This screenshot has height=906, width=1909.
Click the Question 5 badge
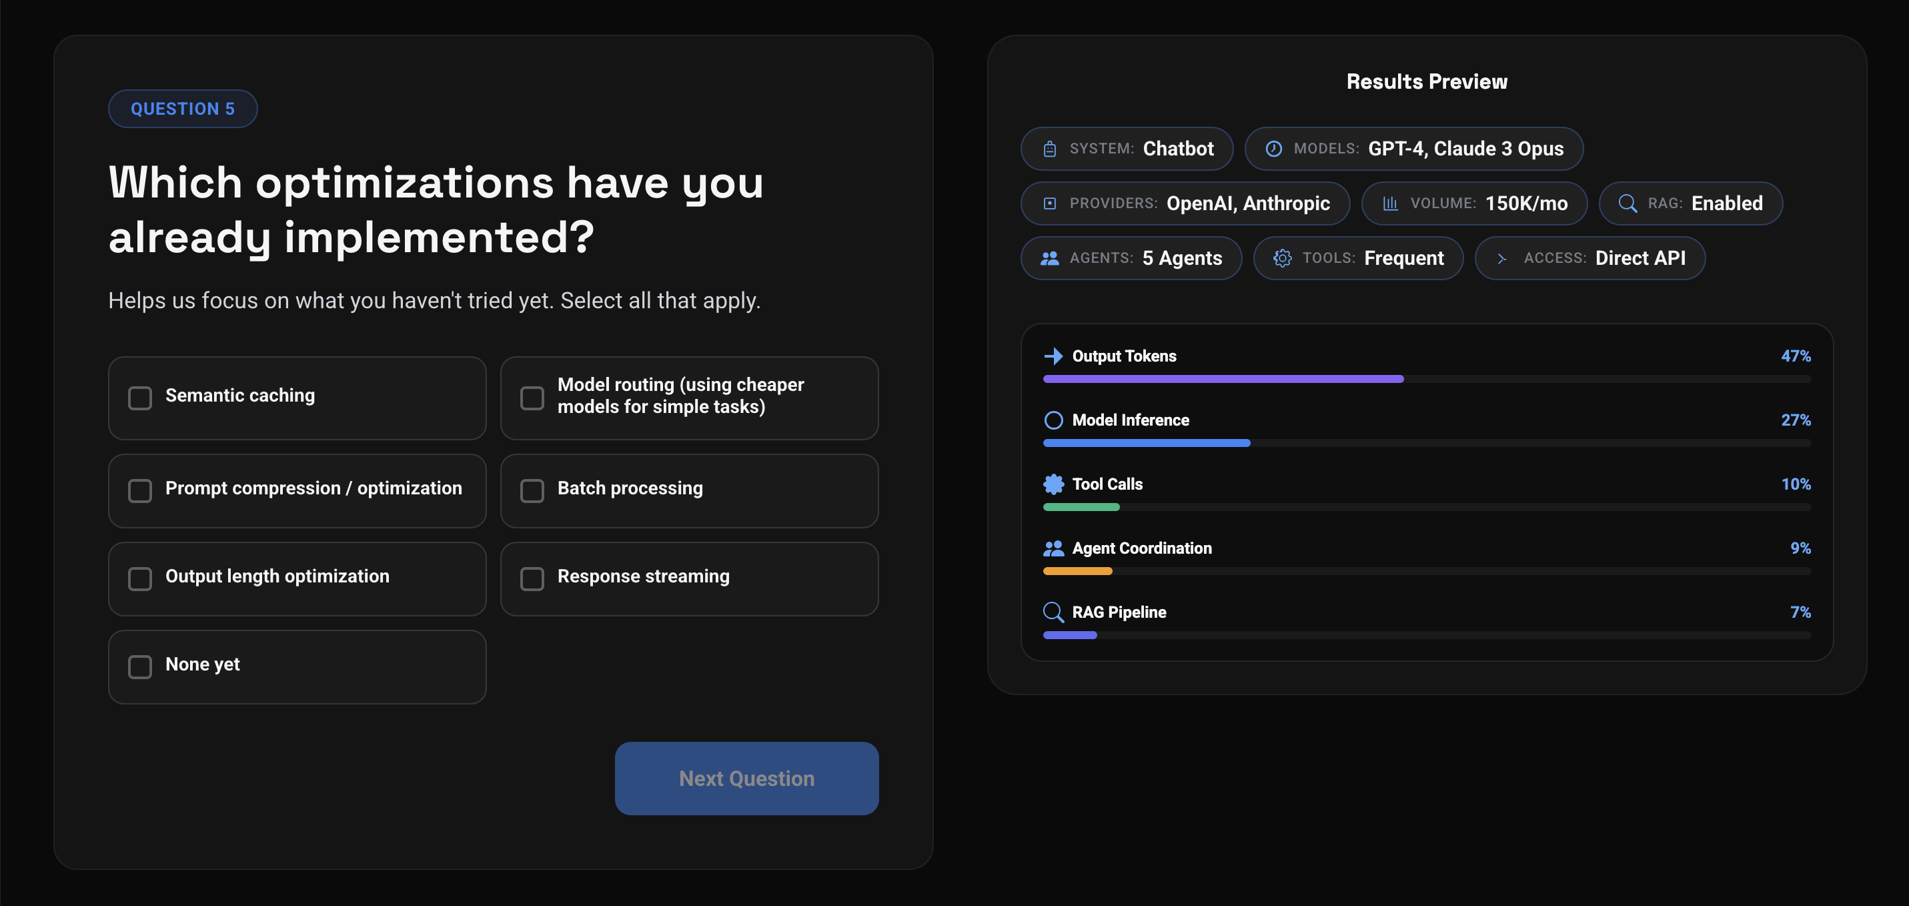(183, 109)
